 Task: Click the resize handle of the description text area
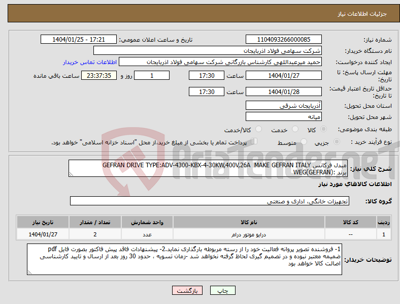pyautogui.click(x=71, y=174)
